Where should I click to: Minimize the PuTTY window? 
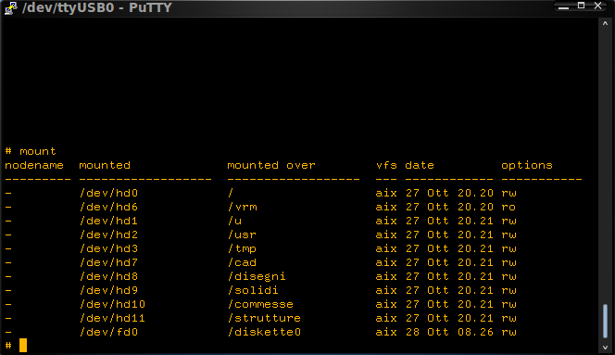pyautogui.click(x=564, y=6)
